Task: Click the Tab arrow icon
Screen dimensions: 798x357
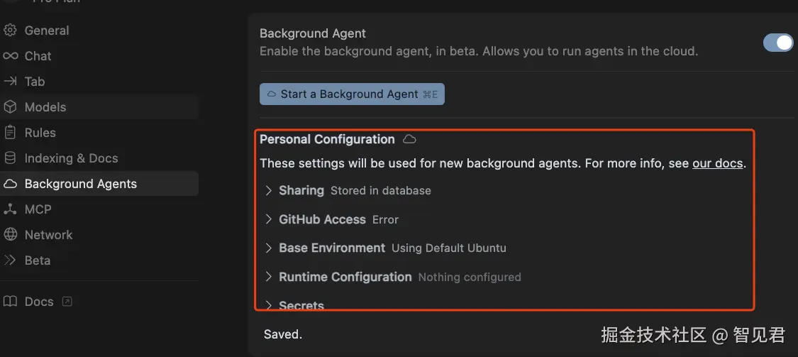Action: tap(10, 82)
